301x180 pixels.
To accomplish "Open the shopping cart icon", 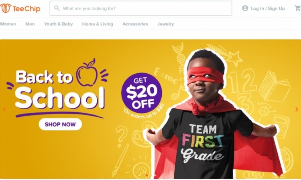I will [x=298, y=8].
